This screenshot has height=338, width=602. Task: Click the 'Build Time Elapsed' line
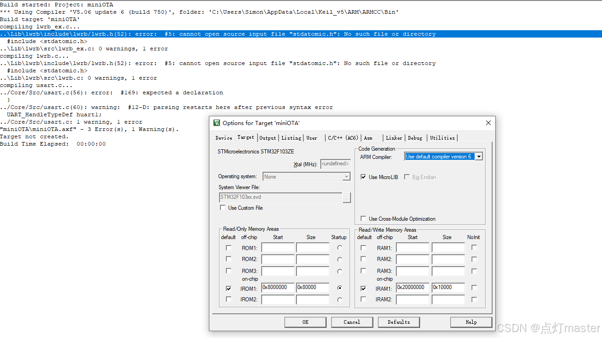(53, 144)
